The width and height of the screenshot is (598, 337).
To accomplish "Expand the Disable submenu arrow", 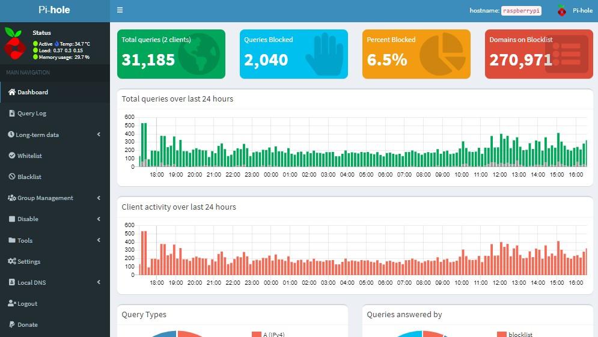I will pos(99,219).
